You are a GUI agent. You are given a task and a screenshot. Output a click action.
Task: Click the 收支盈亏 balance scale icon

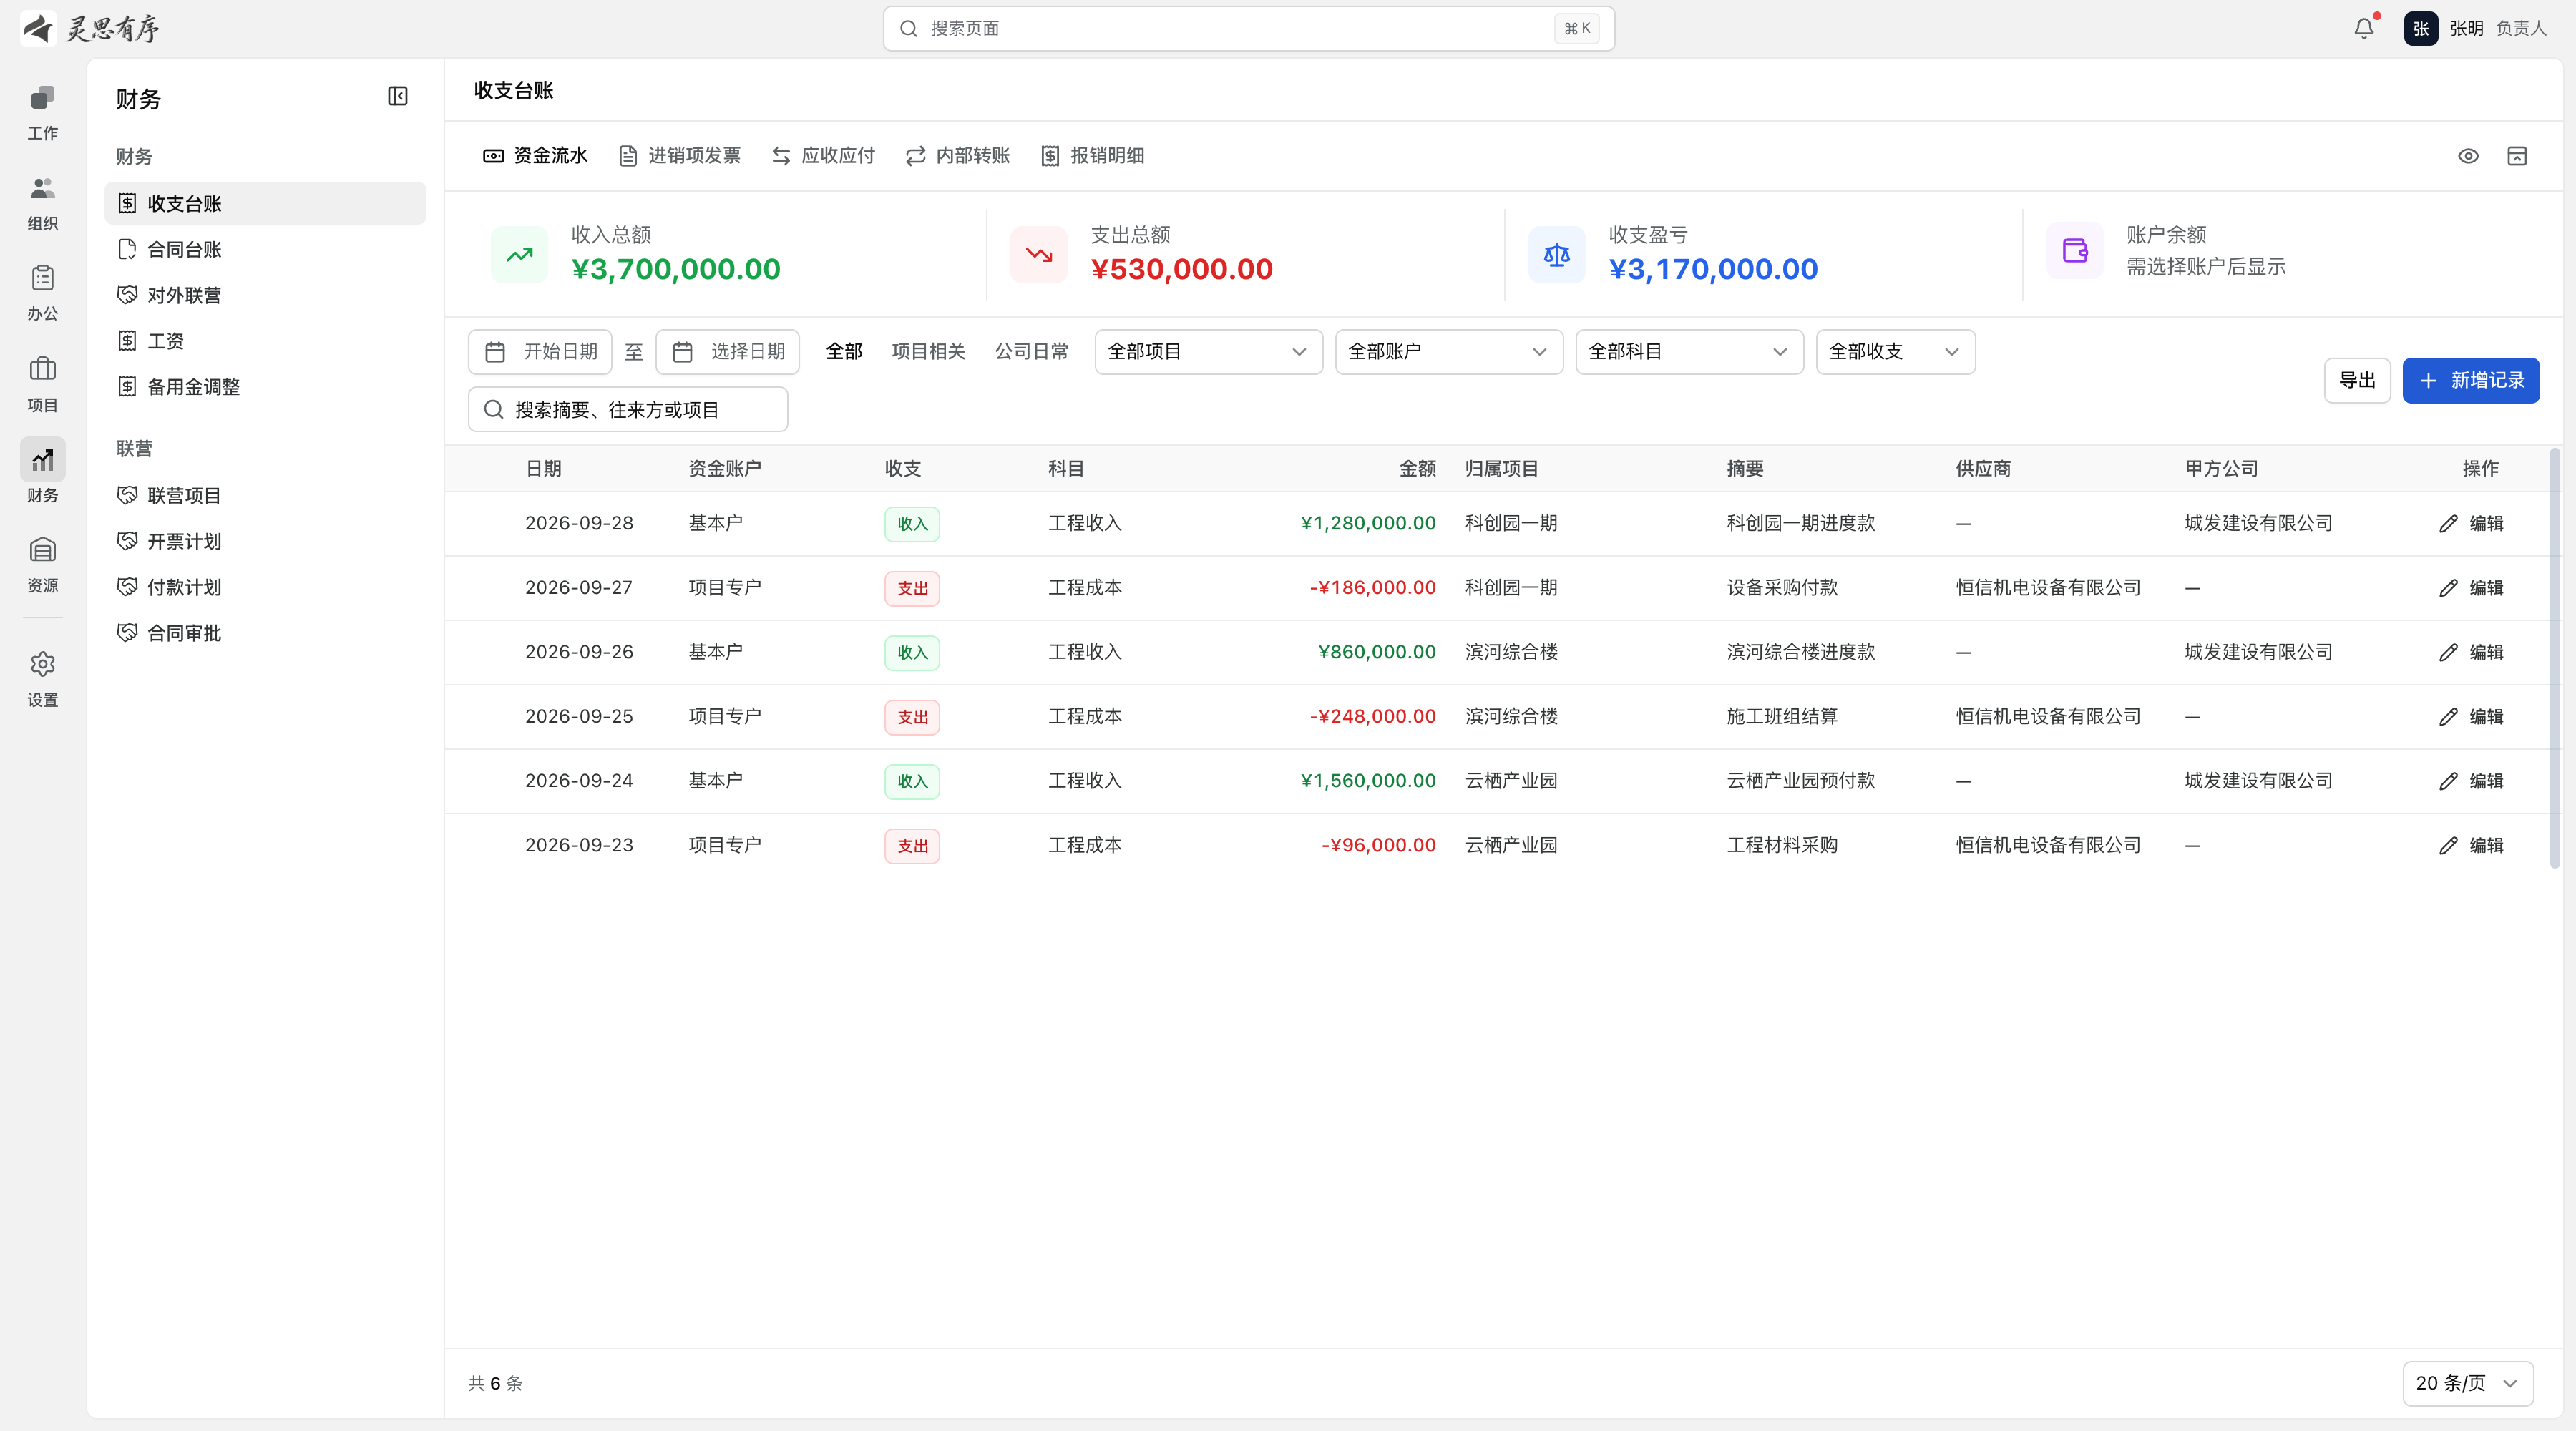pos(1557,254)
